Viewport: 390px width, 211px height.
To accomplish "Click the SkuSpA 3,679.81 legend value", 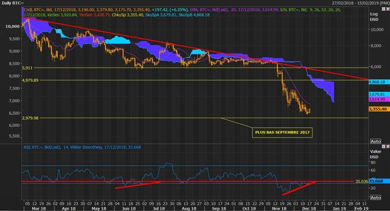I will [x=161, y=15].
